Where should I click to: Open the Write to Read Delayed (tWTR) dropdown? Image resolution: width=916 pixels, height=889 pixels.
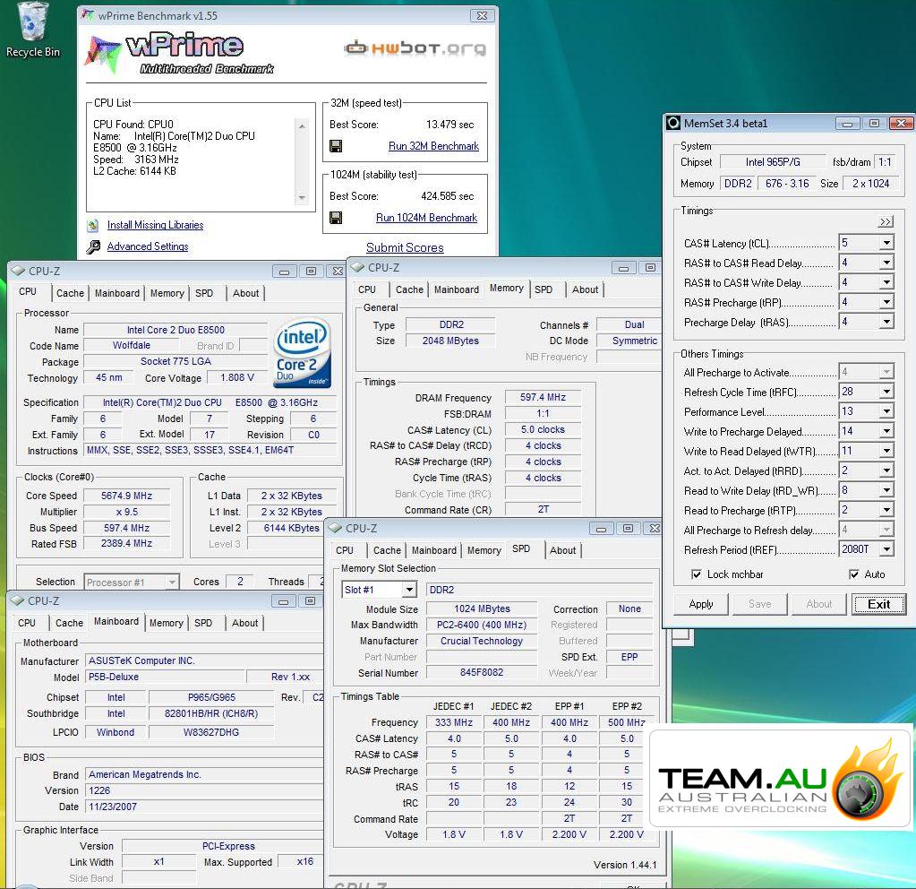click(x=886, y=451)
